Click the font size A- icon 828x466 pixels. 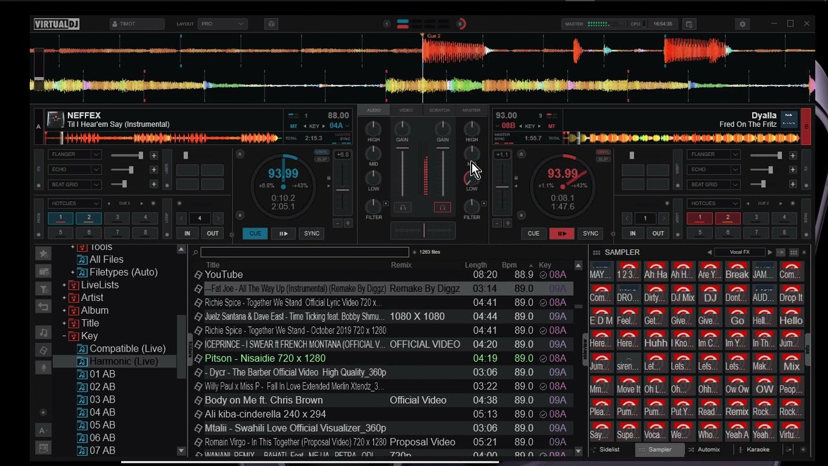(43, 430)
